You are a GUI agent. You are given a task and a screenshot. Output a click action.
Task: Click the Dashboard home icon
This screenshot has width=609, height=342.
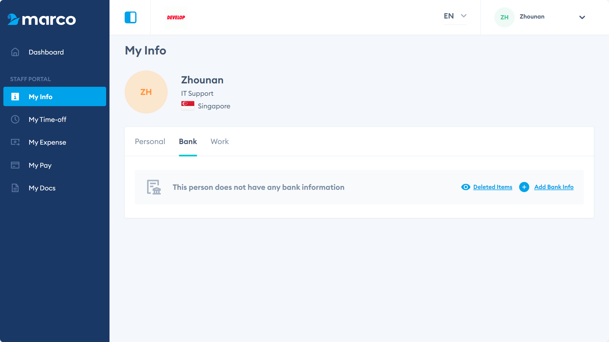click(15, 52)
